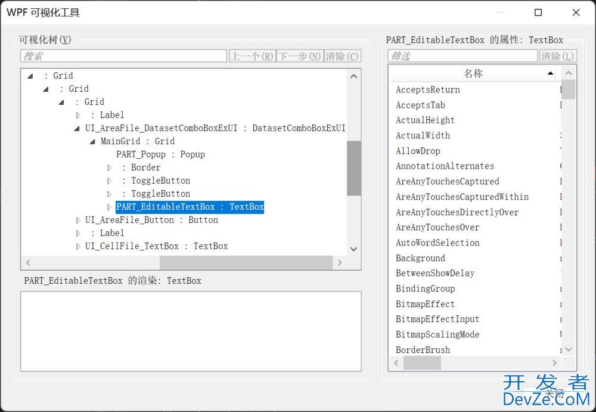
Task: Select the ActualHeight property row
Action: 476,120
